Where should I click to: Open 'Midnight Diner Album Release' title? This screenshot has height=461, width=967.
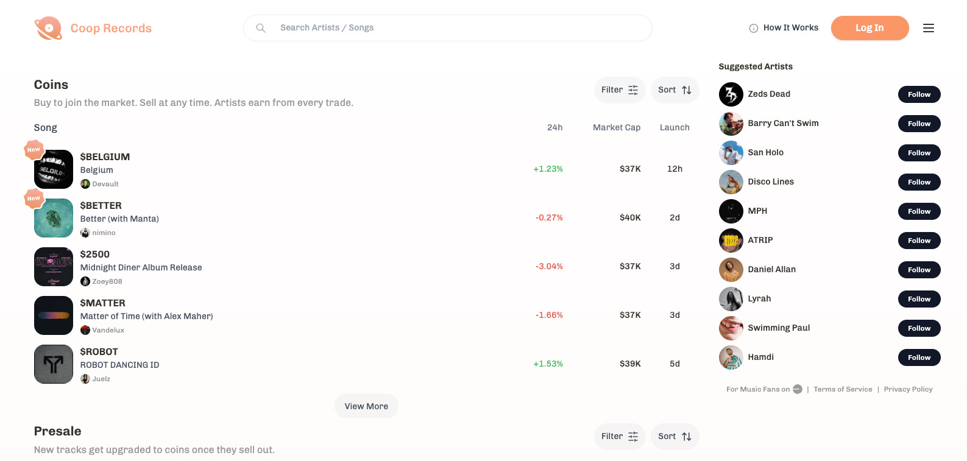[x=141, y=267]
